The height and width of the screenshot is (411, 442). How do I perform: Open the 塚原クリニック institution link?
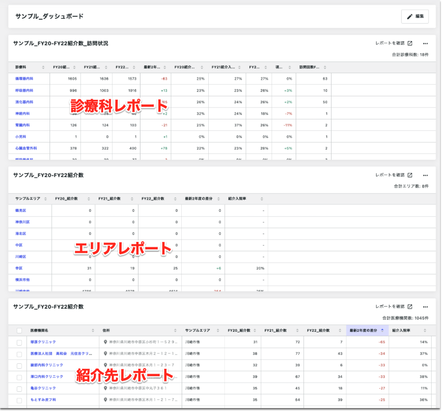[43, 342]
